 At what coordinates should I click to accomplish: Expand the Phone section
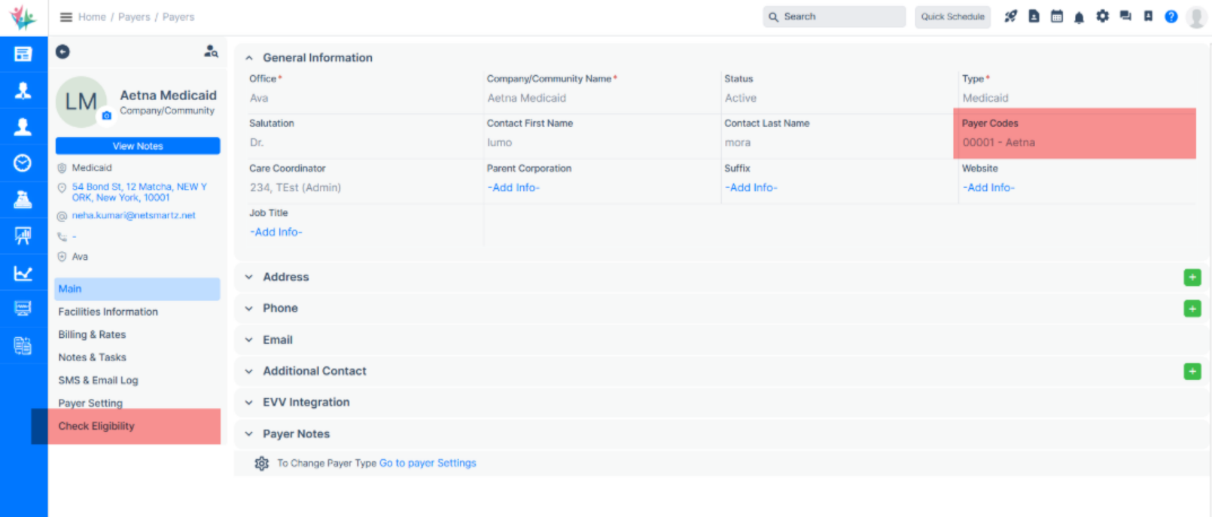(x=248, y=309)
